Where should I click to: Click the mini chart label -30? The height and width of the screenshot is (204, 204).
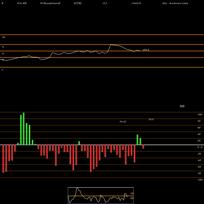click(131, 198)
